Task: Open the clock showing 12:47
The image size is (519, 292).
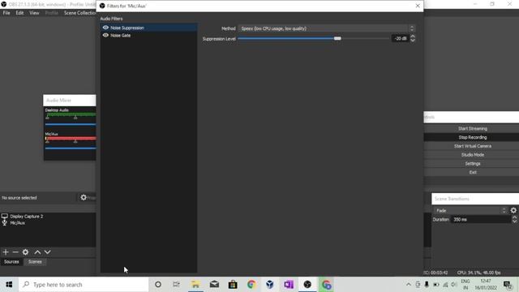Action: (486, 285)
